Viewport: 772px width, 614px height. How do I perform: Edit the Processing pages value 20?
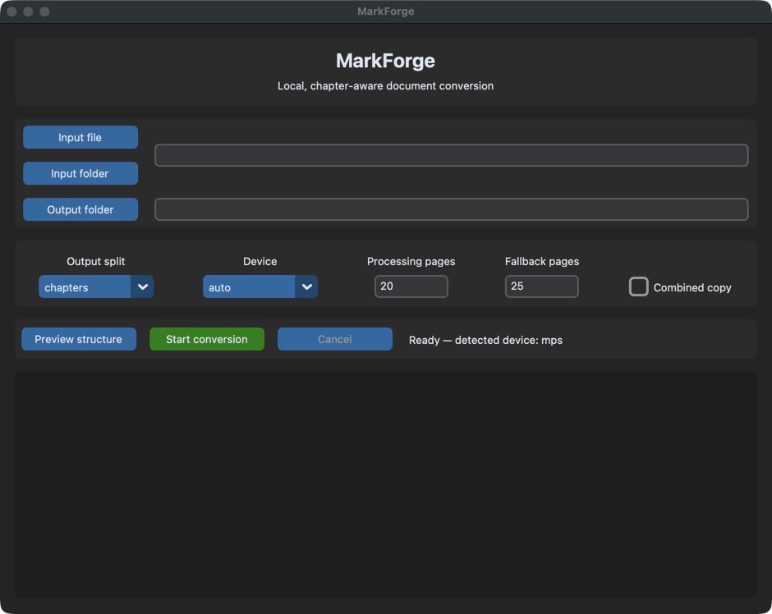point(411,286)
